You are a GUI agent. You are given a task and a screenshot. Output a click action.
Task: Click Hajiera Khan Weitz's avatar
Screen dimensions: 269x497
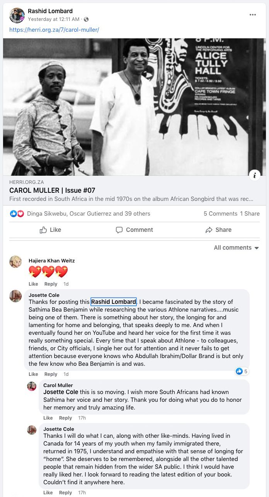(x=15, y=262)
